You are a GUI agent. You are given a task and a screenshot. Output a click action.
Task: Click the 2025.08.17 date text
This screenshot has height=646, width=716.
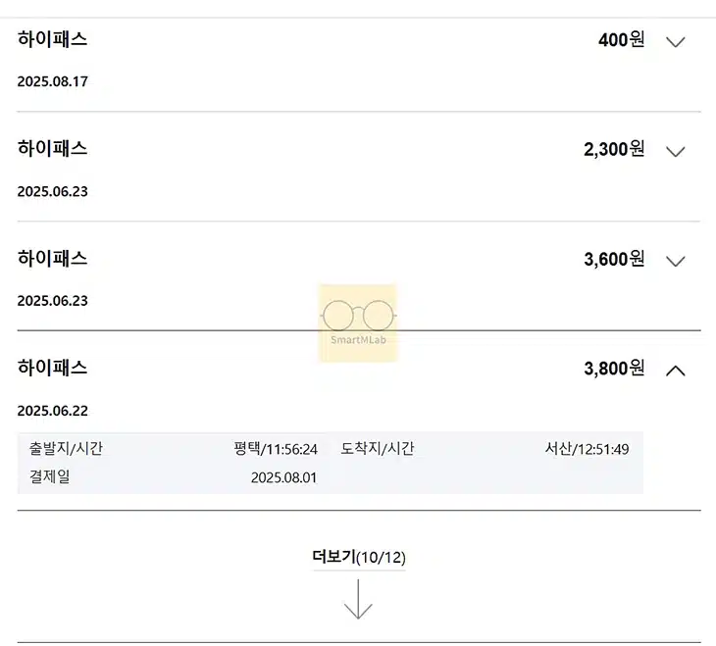tap(53, 81)
